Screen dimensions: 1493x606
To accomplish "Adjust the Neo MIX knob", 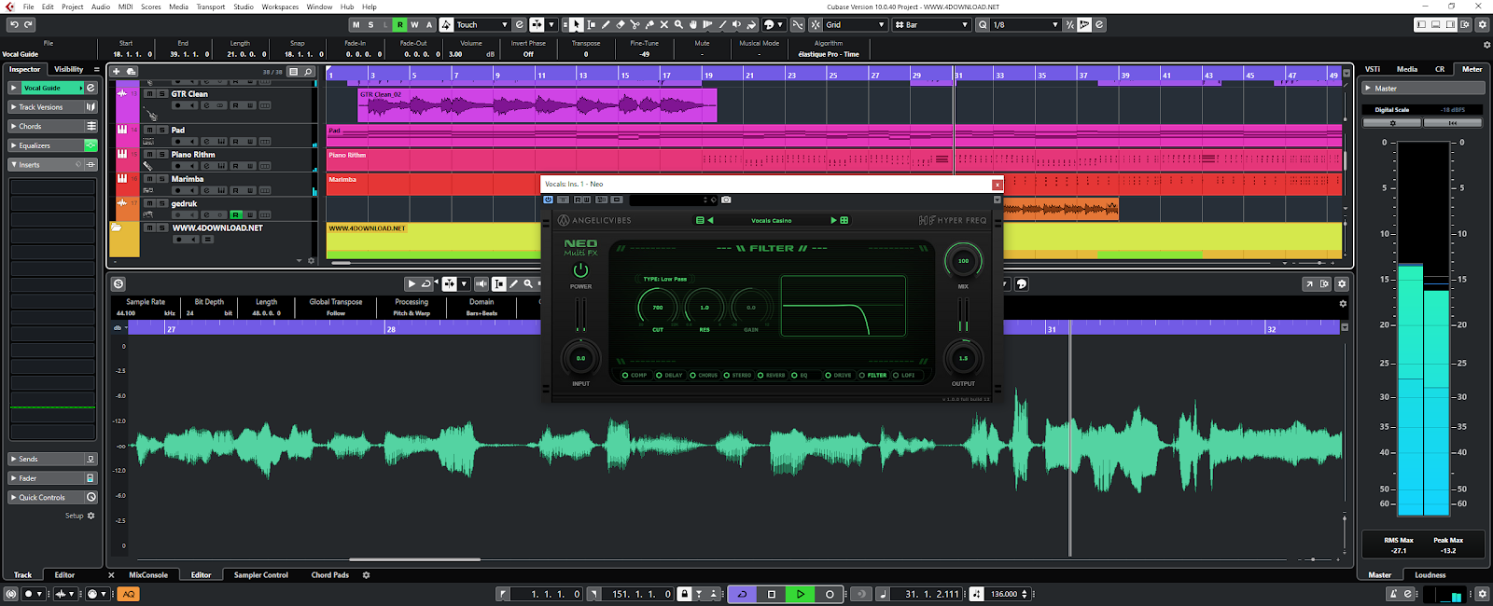I will click(963, 261).
